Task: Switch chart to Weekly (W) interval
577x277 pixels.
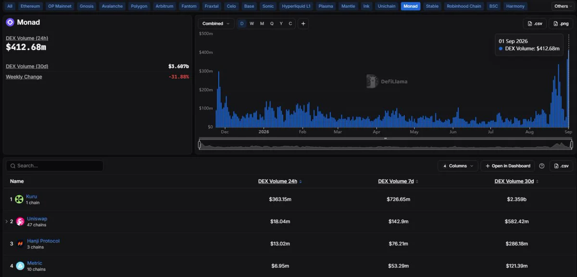Action: pyautogui.click(x=251, y=23)
